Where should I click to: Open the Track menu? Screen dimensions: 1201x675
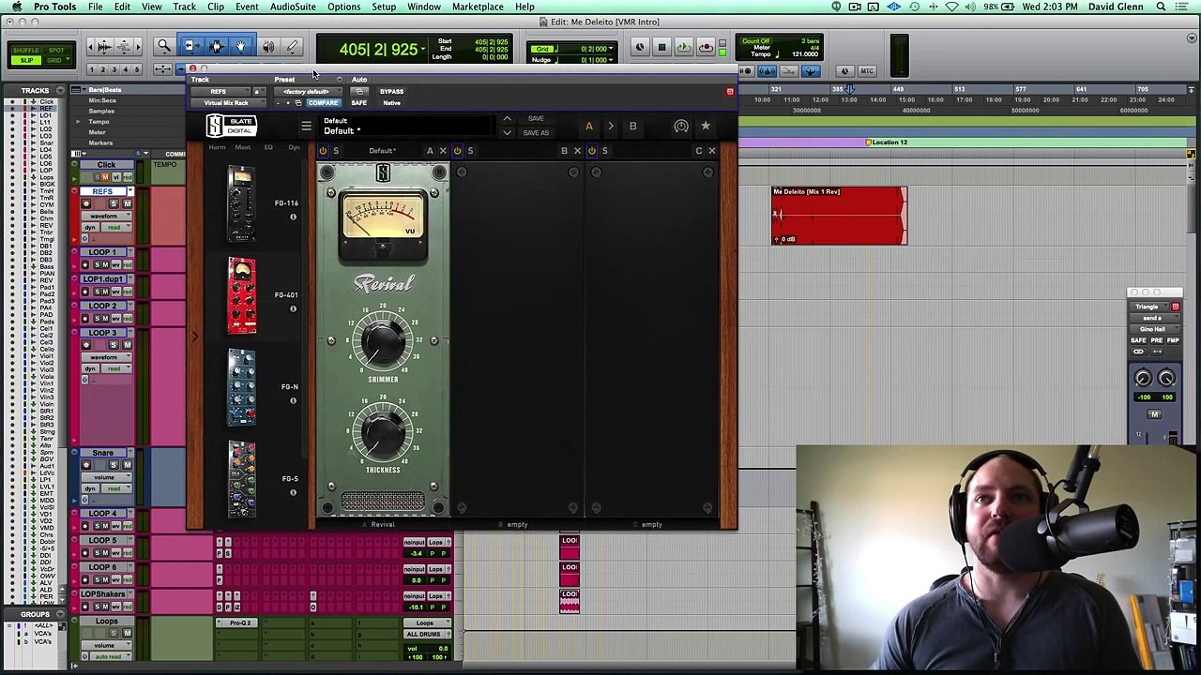point(184,7)
